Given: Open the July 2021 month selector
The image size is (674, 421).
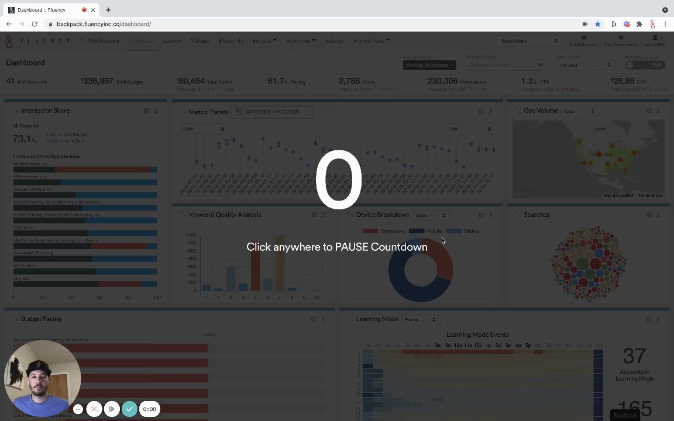Looking at the screenshot, I should (x=584, y=65).
